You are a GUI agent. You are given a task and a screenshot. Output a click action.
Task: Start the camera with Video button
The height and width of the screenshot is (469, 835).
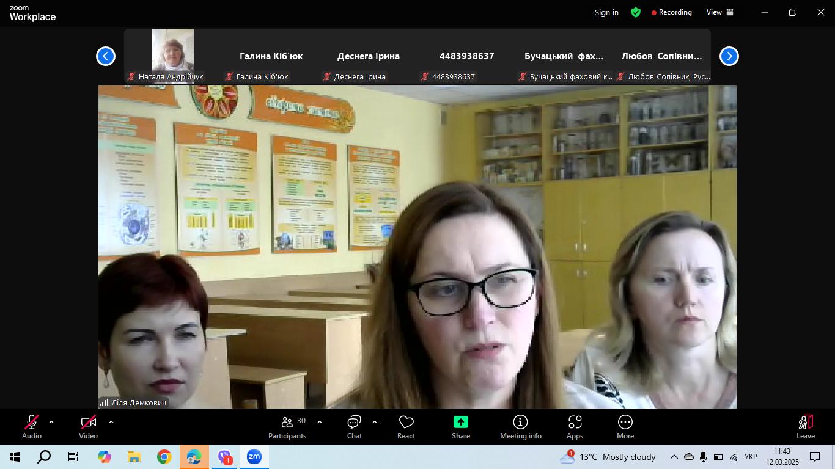point(89,427)
